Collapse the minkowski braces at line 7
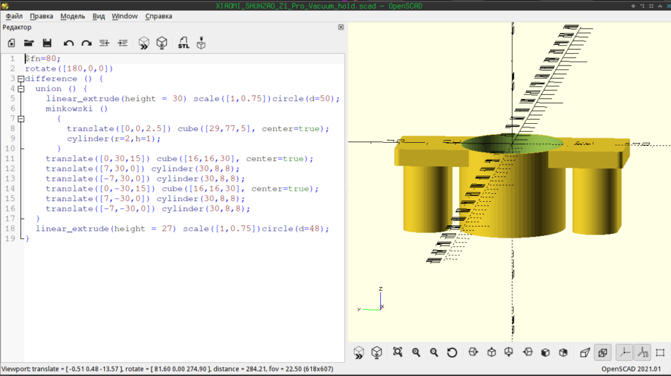The height and width of the screenshot is (376, 671). click(21, 119)
